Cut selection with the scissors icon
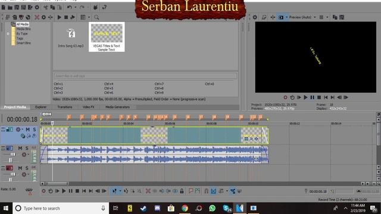This screenshot has height=214, width=381. pos(46,8)
